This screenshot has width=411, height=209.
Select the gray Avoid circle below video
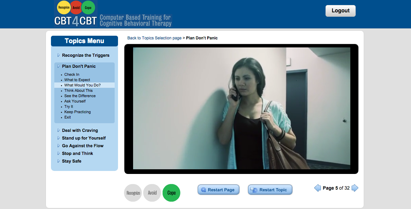click(x=152, y=193)
